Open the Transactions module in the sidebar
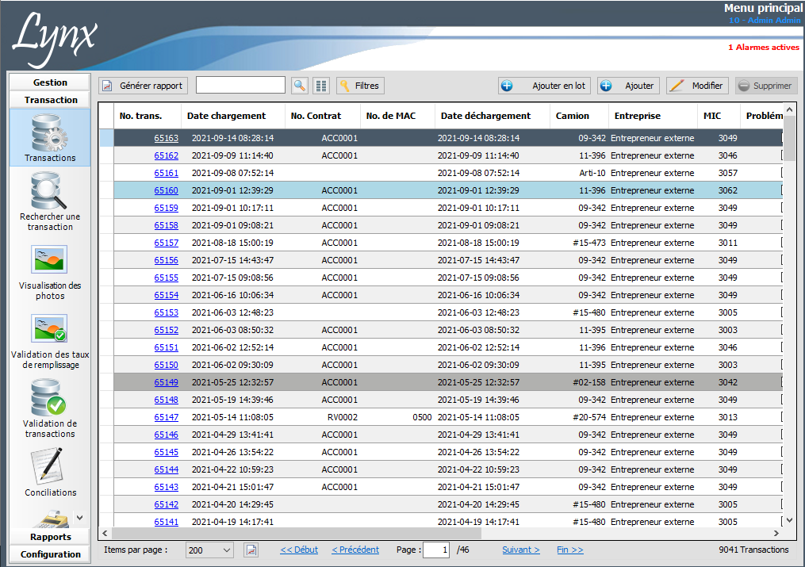 50,137
